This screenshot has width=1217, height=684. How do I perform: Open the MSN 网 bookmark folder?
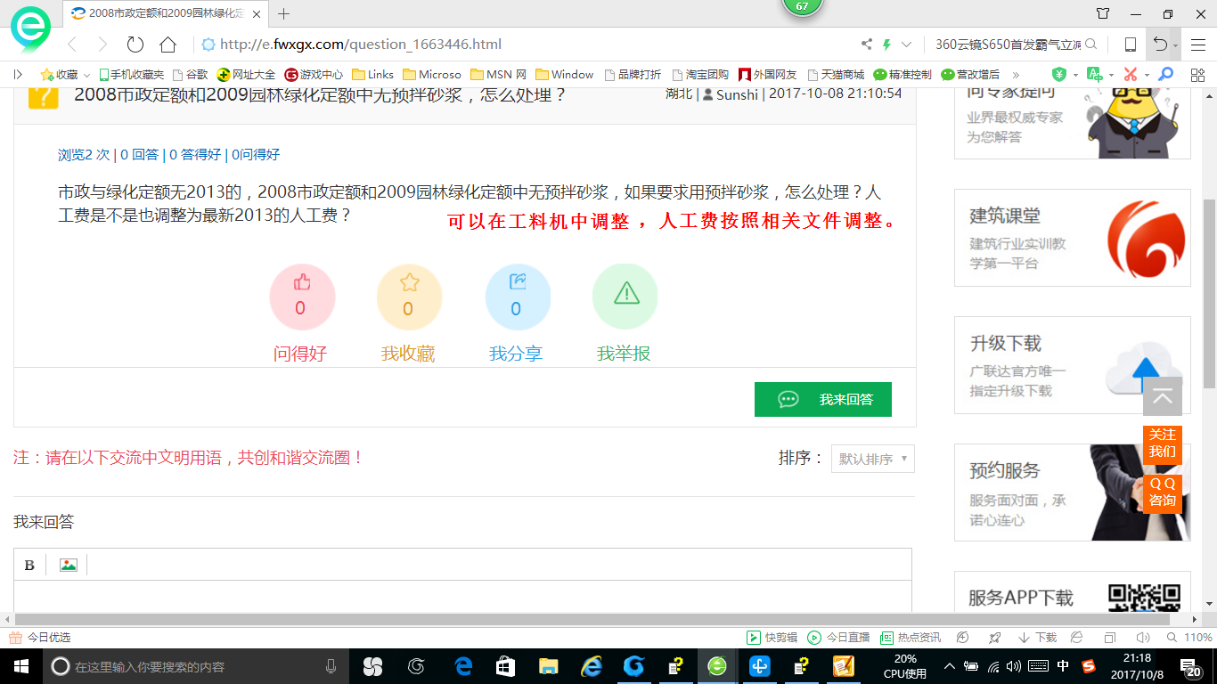coord(499,75)
